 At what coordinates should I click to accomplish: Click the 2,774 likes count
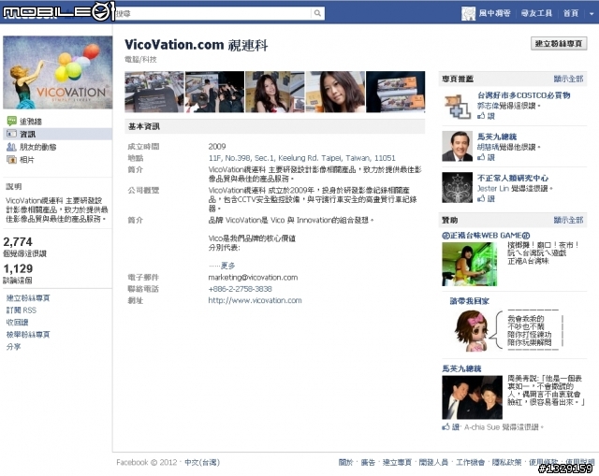coord(18,241)
